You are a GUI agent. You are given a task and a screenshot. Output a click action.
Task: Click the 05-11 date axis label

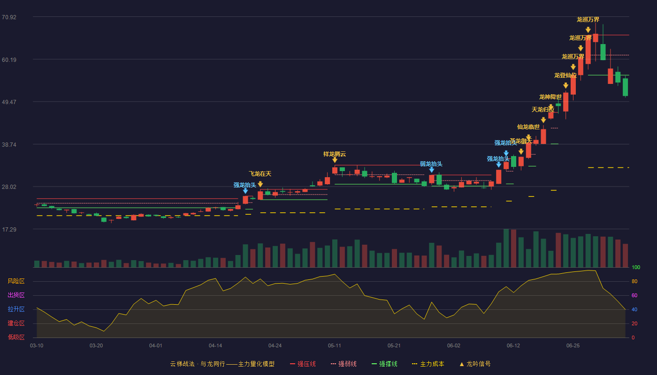[335, 345]
